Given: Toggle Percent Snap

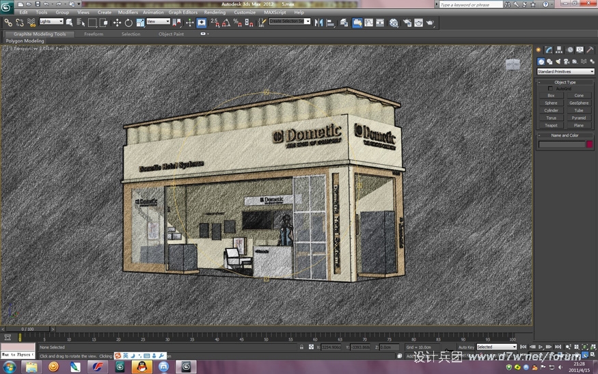Looking at the screenshot, I should 238,23.
